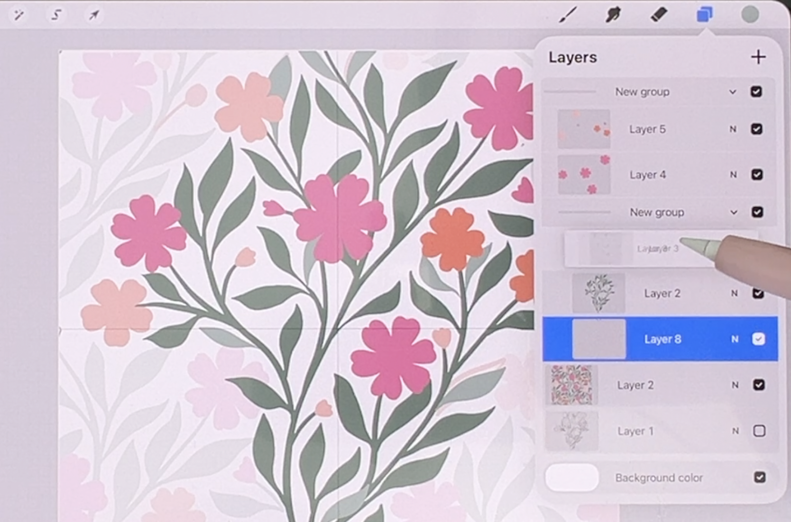Open blend mode N for Layer 8

[735, 339]
